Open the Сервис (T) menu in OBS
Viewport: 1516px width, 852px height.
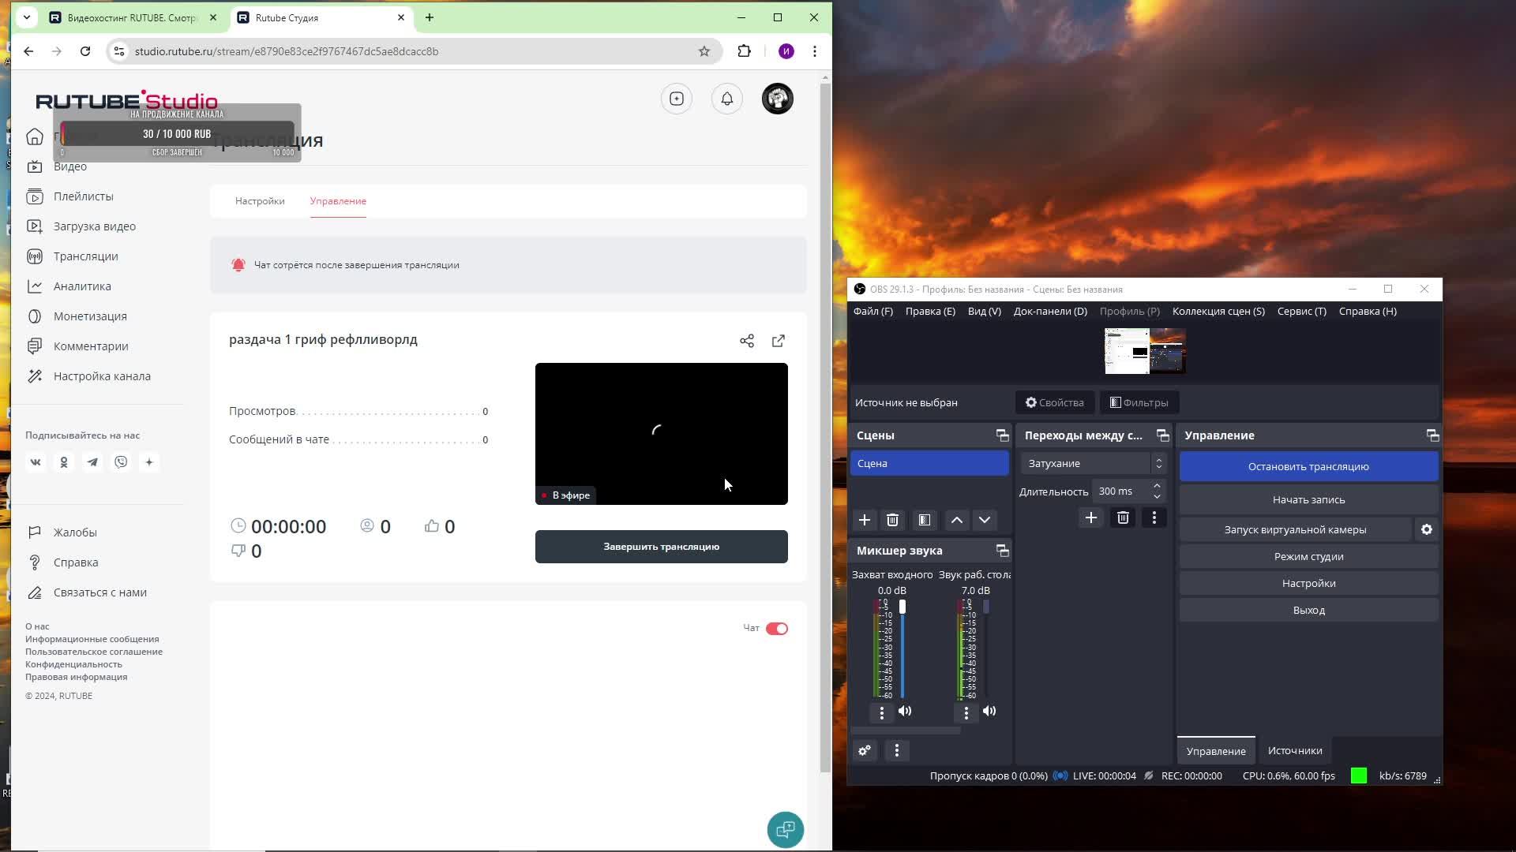[x=1301, y=312]
